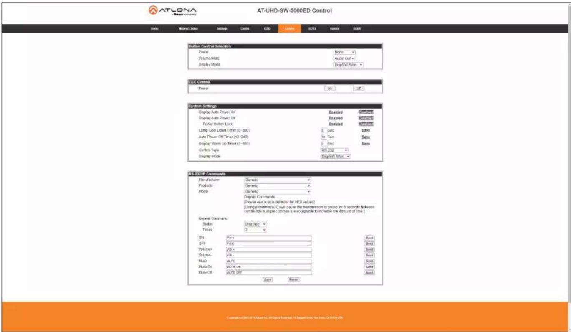Send the ON command
The width and height of the screenshot is (571, 332).
[369, 238]
